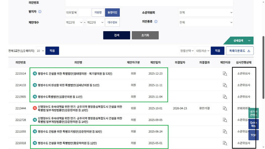
Task: Click info icon next to 발의자
Action: click(40, 12)
